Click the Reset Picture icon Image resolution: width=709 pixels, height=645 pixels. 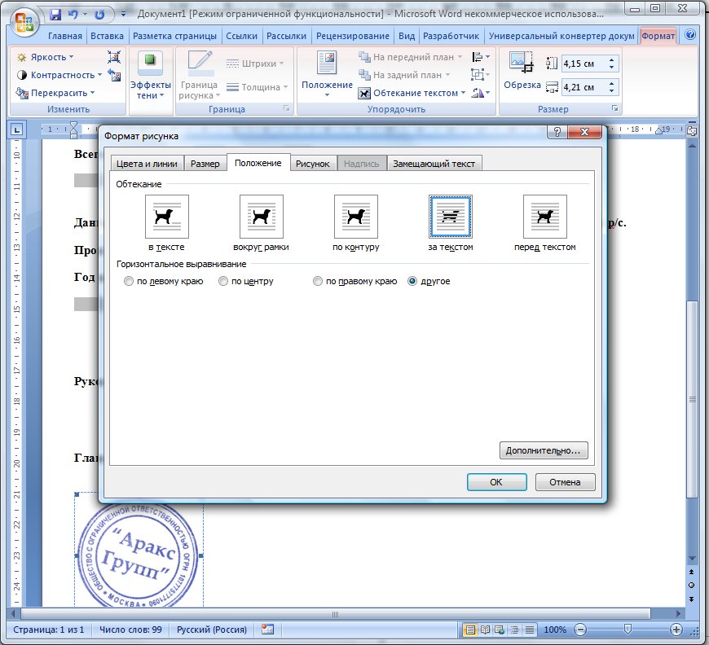tap(114, 75)
